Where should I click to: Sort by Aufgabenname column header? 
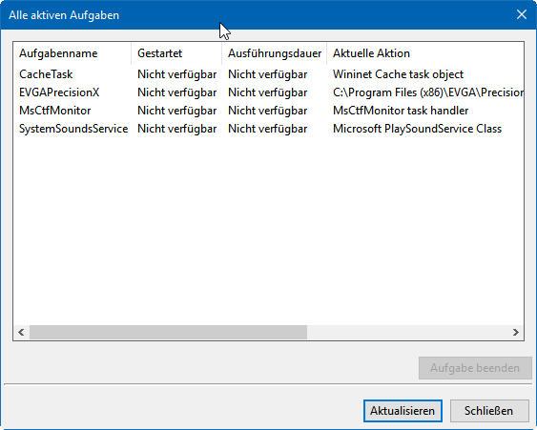[72, 53]
